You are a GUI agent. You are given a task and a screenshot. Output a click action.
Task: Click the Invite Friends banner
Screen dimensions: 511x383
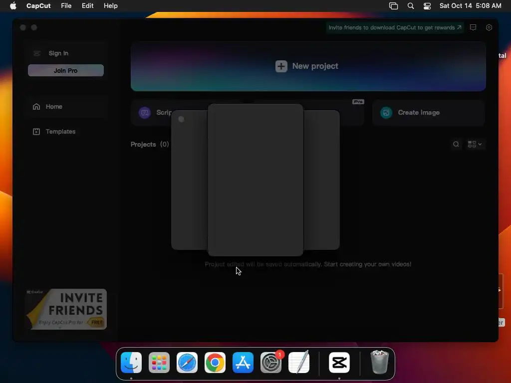click(66, 309)
